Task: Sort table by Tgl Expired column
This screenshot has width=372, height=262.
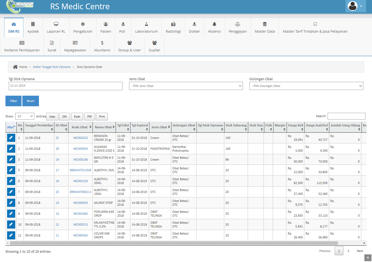Action: 140,127
